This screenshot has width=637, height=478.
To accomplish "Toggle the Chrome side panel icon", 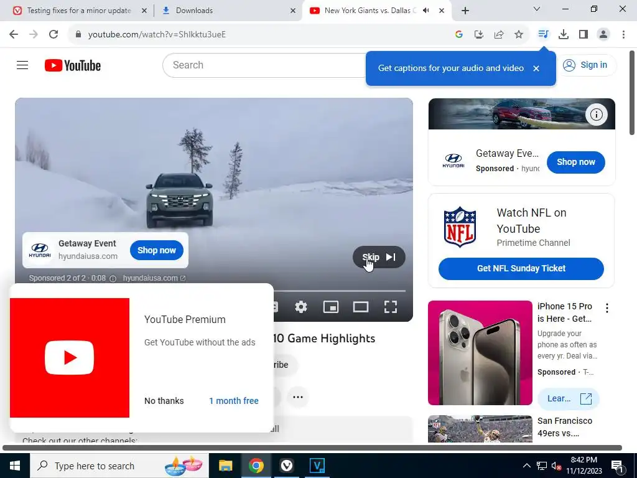I will click(584, 35).
